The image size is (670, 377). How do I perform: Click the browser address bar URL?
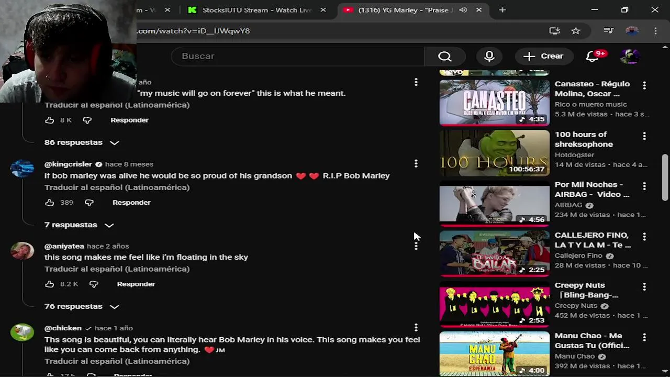pyautogui.click(x=194, y=31)
